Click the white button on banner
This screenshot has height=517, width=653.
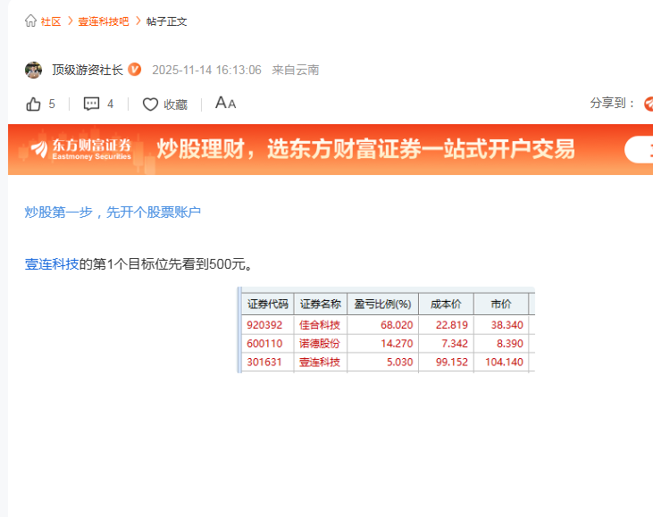[x=639, y=149]
